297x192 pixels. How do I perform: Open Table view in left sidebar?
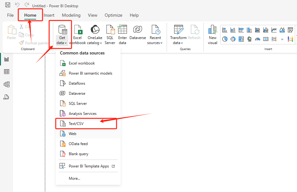(7, 71)
